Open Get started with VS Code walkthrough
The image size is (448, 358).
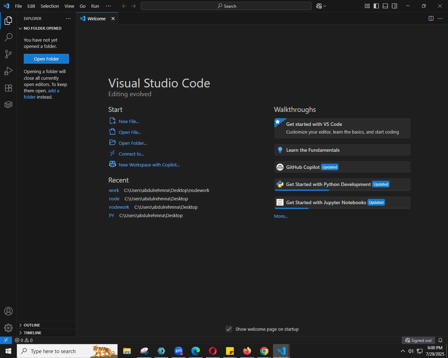click(x=342, y=128)
